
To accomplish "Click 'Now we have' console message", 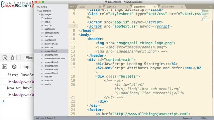I will click(x=19, y=88).
